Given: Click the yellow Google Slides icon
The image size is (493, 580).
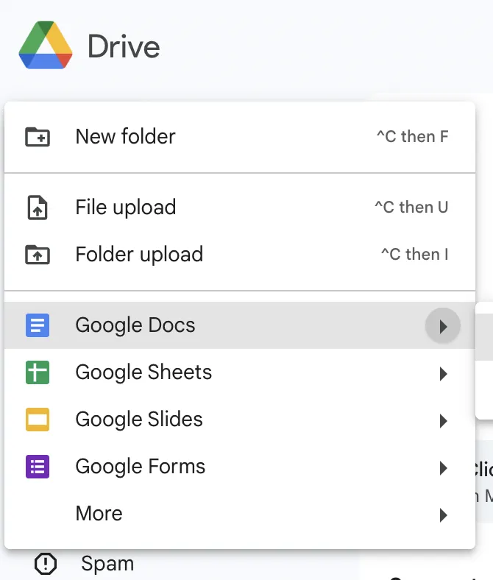Looking at the screenshot, I should tap(38, 420).
